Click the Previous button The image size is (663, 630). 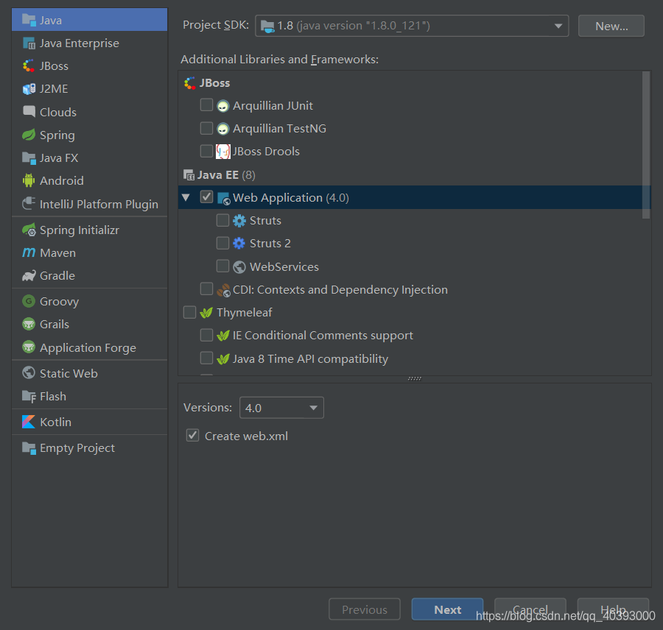[365, 609]
